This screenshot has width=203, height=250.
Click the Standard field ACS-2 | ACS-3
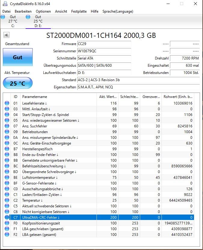point(138,80)
